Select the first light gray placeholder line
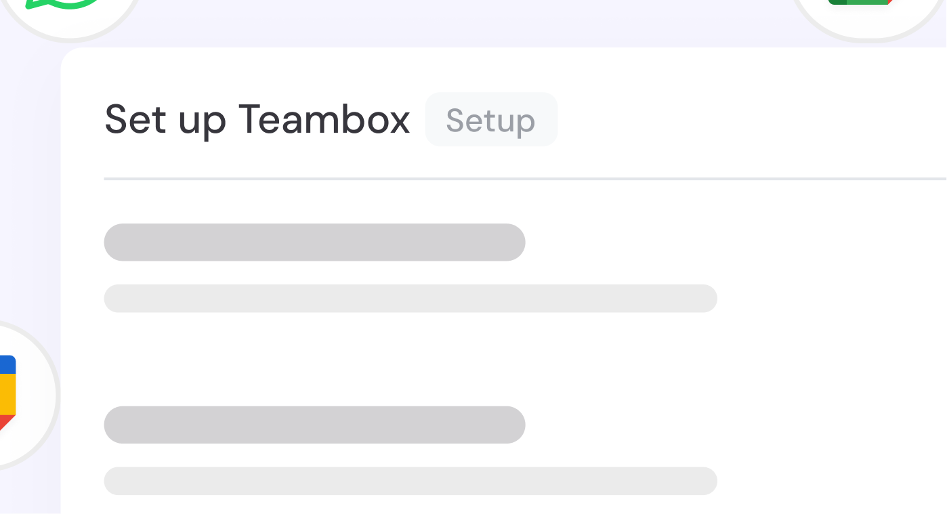The width and height of the screenshot is (947, 514). click(x=410, y=299)
